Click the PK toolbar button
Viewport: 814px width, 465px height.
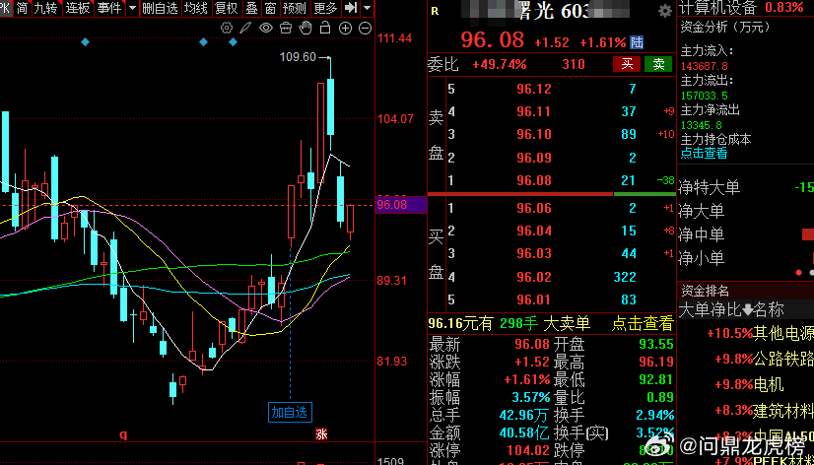pos(5,8)
